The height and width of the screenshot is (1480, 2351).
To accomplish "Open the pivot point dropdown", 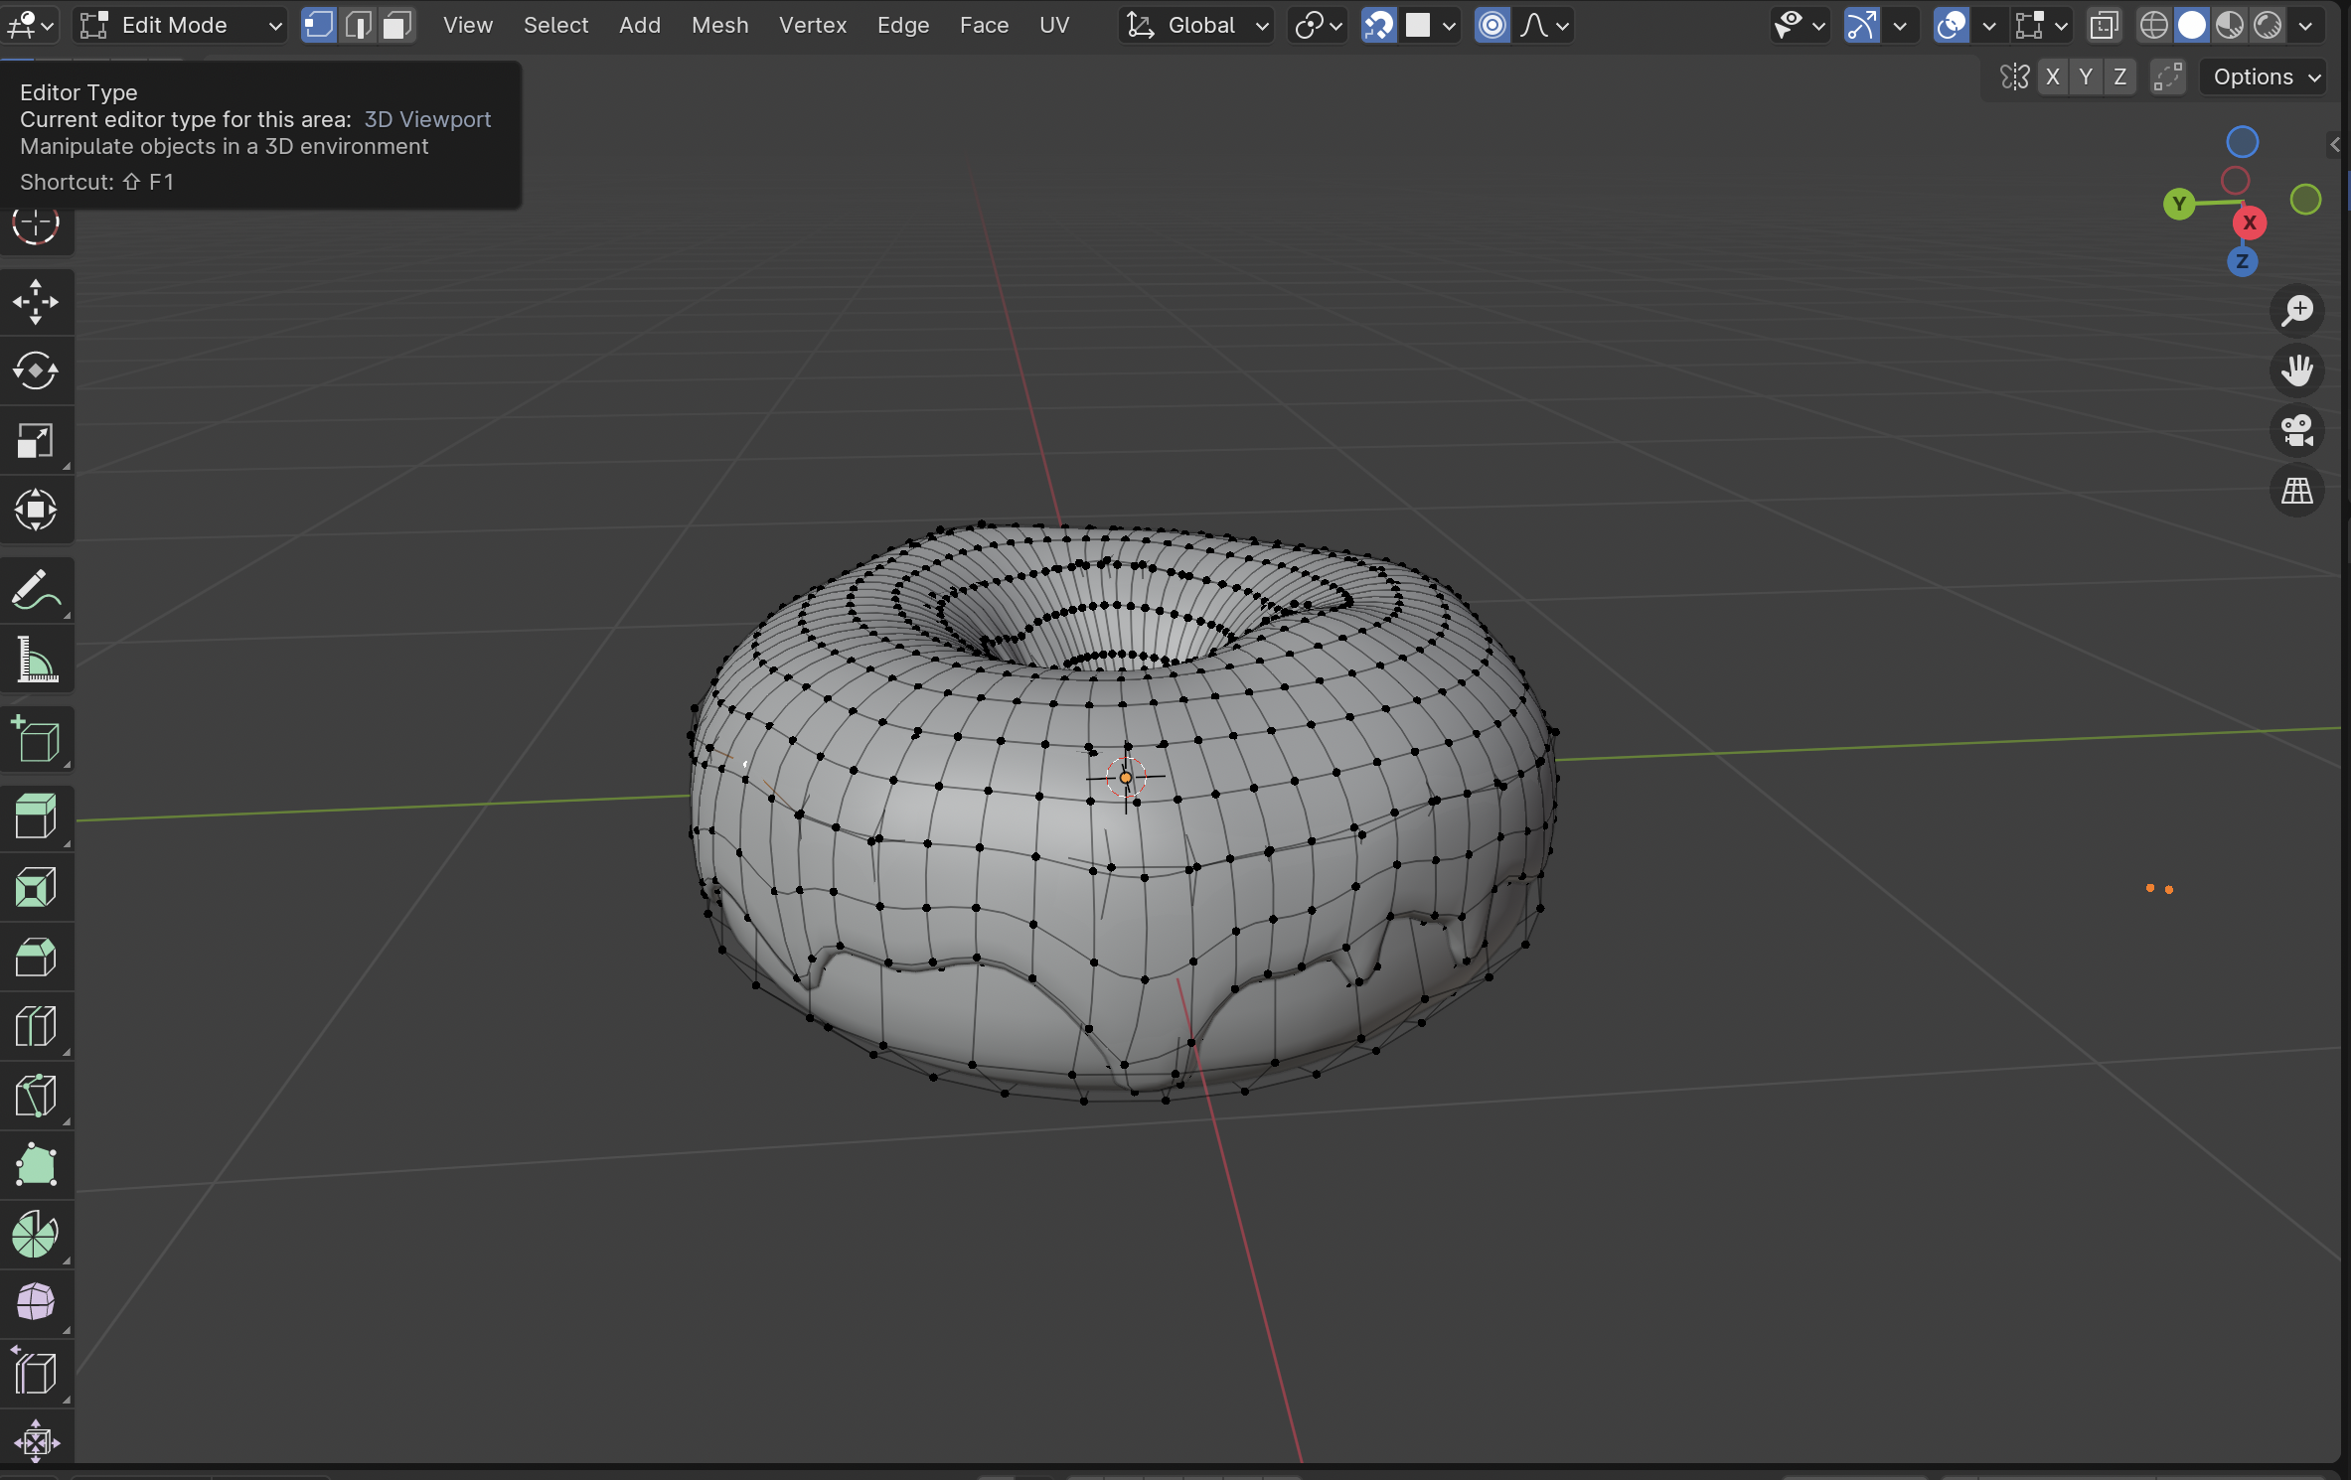I will pos(1319,25).
